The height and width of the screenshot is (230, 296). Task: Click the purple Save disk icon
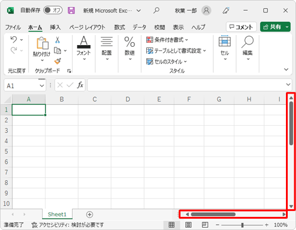click(x=71, y=10)
